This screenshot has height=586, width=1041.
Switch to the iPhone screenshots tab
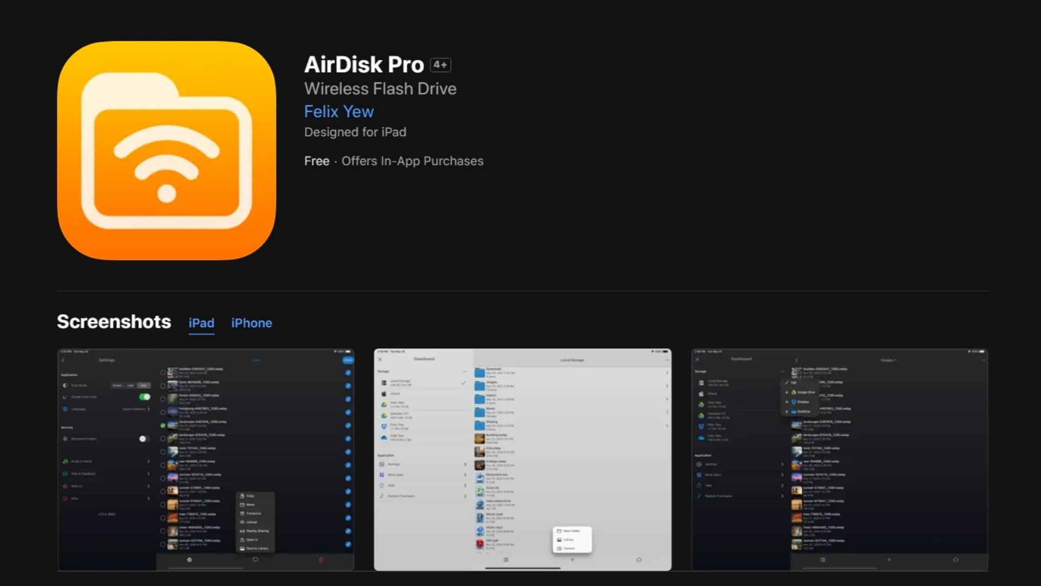pyautogui.click(x=252, y=323)
